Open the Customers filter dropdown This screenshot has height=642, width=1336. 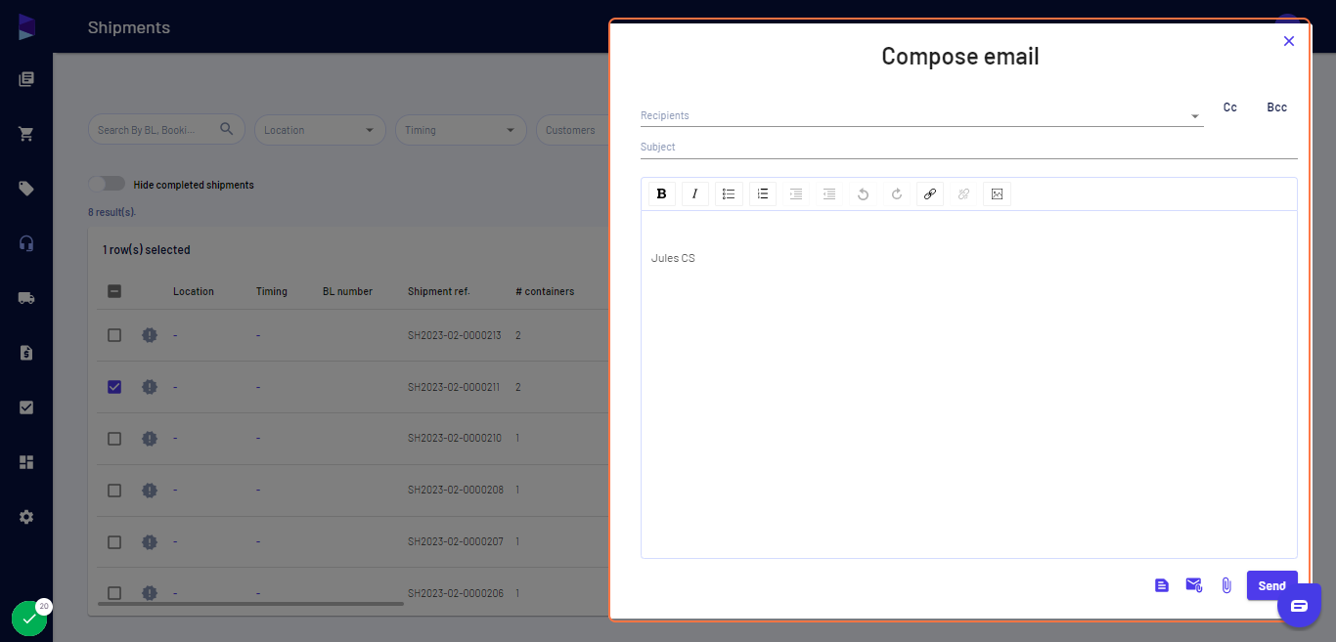pyautogui.click(x=572, y=130)
